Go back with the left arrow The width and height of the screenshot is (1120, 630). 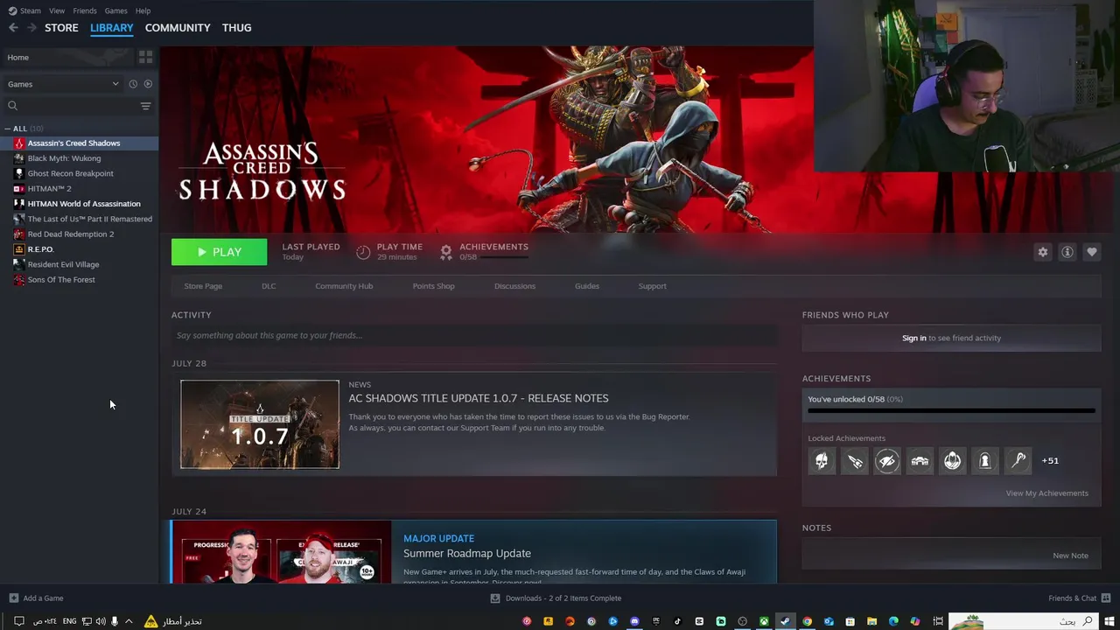13,28
